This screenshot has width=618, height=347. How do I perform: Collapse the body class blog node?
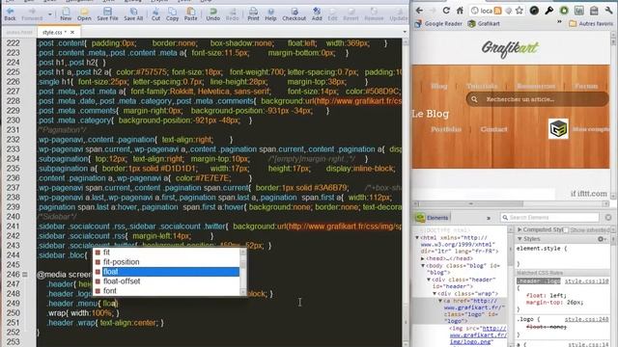(x=423, y=266)
